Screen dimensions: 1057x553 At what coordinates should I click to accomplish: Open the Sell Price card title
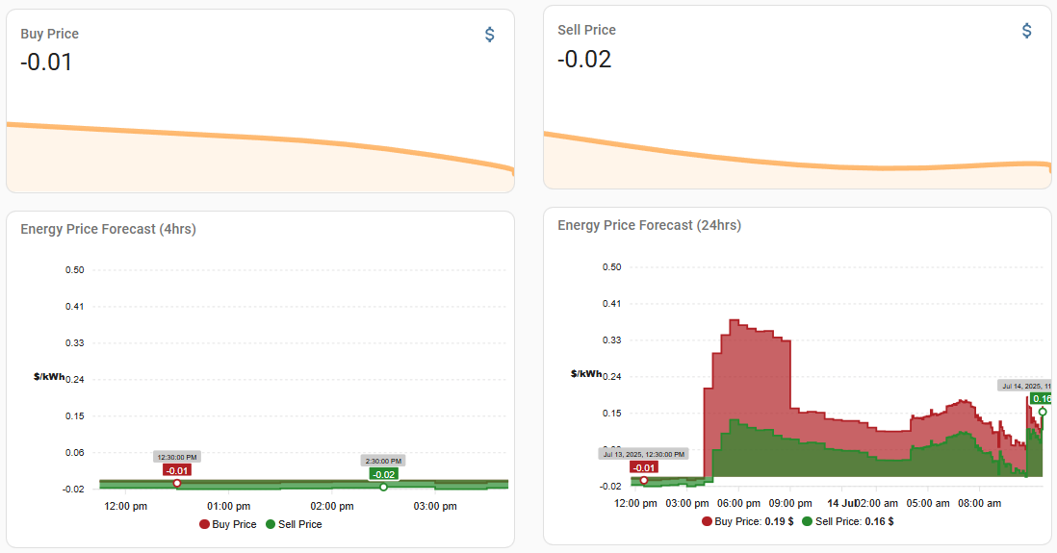click(586, 30)
